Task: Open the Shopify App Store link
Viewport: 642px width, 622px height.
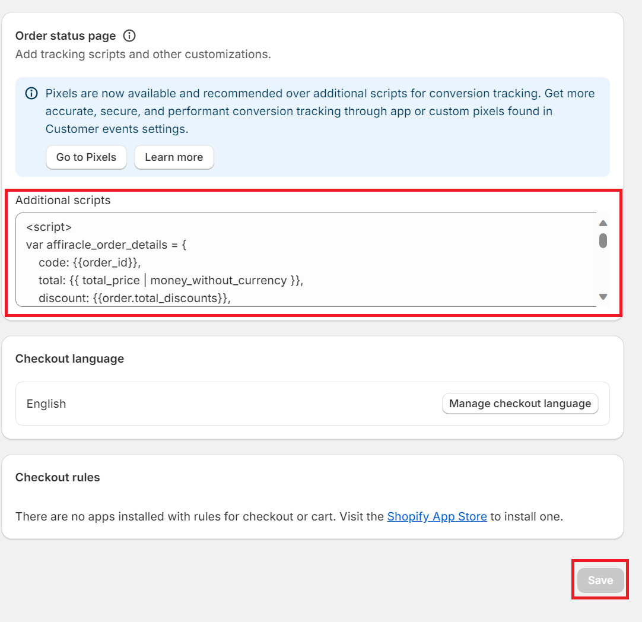Action: pyautogui.click(x=437, y=516)
